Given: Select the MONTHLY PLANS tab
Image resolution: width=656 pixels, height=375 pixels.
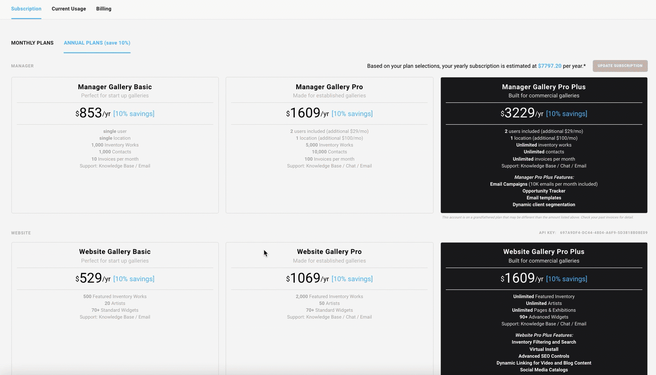Looking at the screenshot, I should pos(32,43).
